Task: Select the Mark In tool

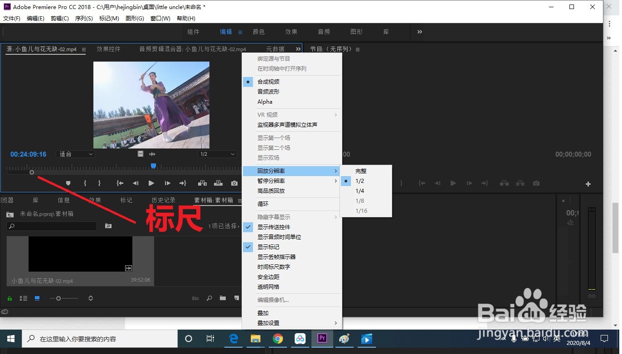Action: [x=84, y=183]
